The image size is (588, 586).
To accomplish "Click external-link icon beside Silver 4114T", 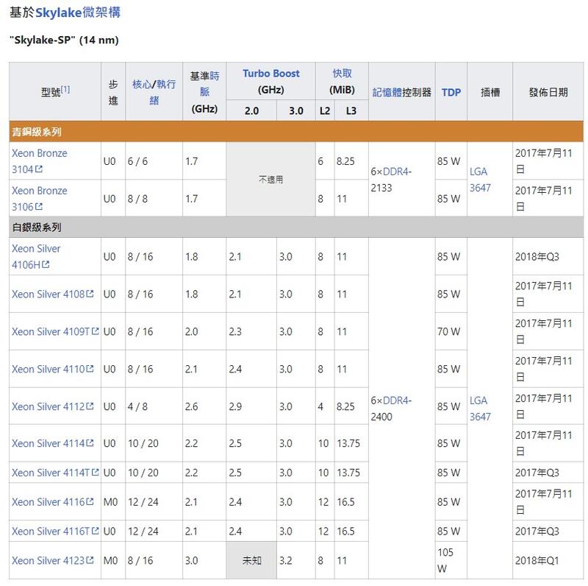I will 95,472.
